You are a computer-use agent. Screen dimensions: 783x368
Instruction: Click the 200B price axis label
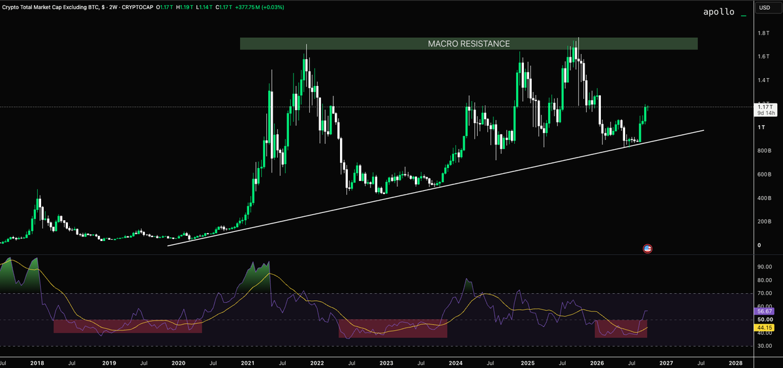point(763,222)
